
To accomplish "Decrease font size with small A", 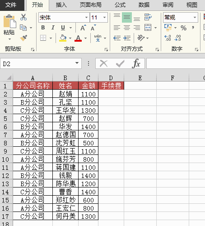I will coord(93,28).
